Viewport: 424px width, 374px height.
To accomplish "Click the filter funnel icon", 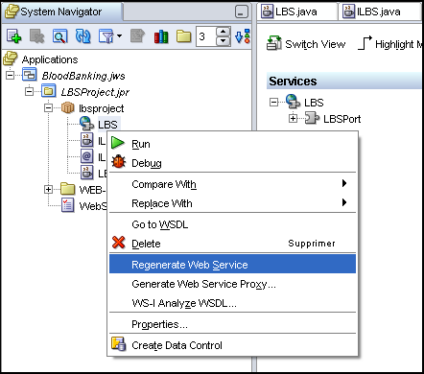I will point(106,36).
